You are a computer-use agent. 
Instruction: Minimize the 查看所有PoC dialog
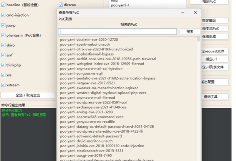pos(183,12)
